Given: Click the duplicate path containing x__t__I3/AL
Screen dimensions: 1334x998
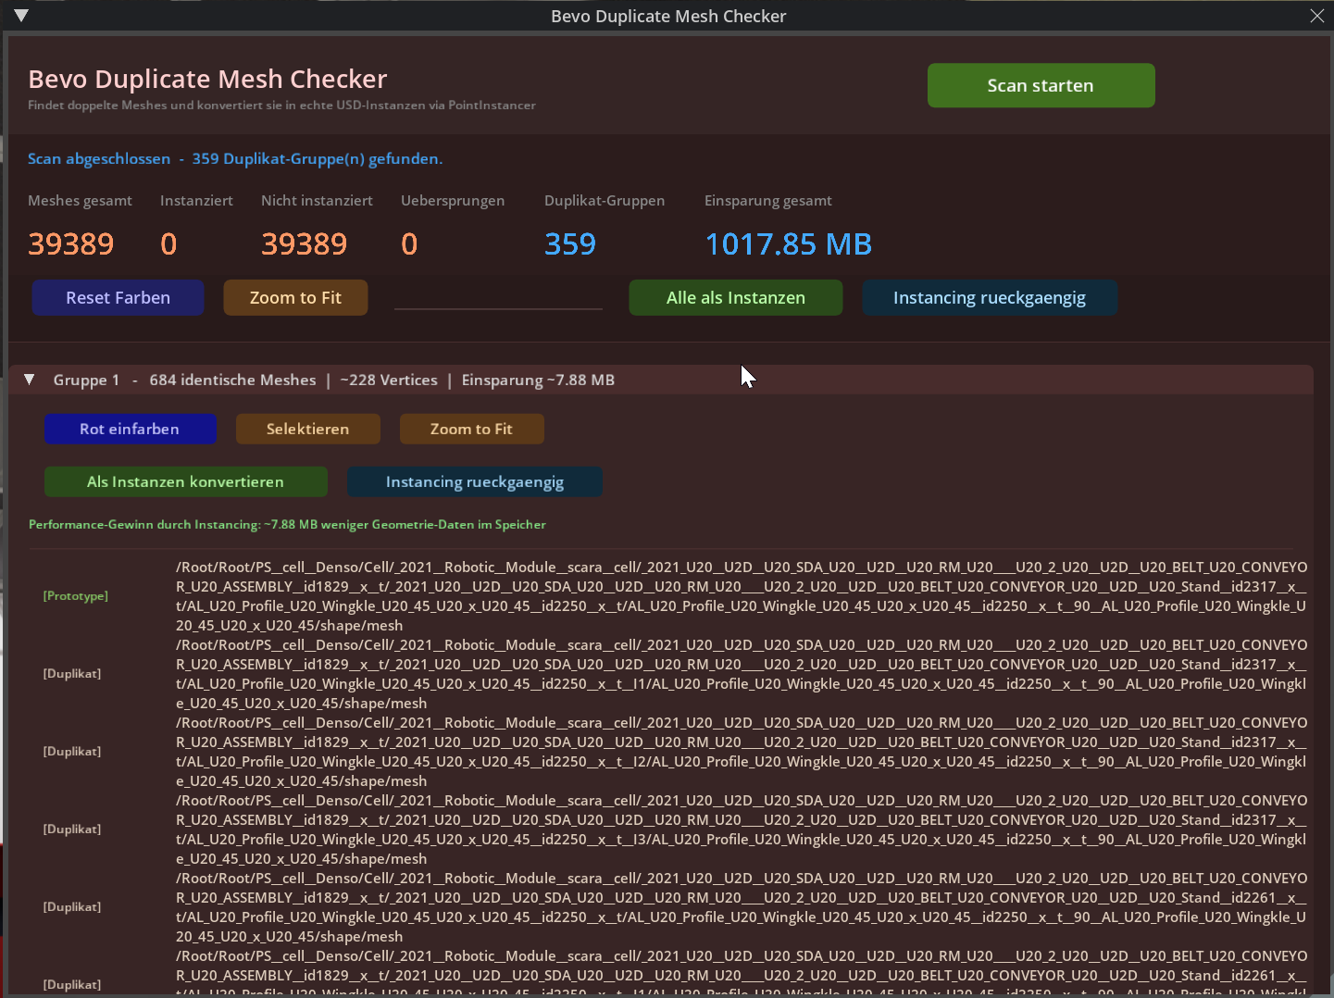Looking at the screenshot, I should [742, 830].
